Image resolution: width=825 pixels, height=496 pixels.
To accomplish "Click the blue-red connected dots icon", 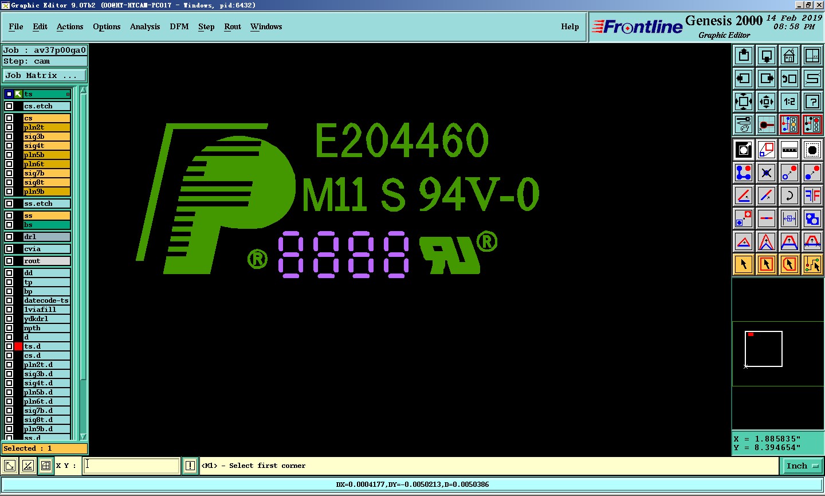I will pos(744,173).
